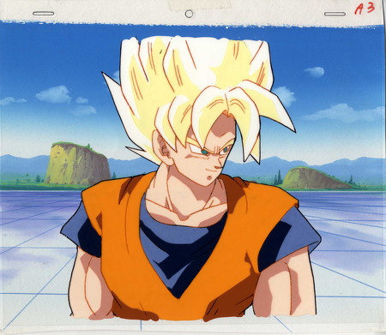Image resolution: width=386 pixels, height=335 pixels.
Task: Select the left oblong peg hole
Action: coord(44,14)
